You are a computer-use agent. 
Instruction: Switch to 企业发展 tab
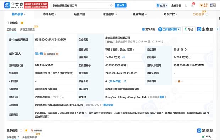pos(140,14)
